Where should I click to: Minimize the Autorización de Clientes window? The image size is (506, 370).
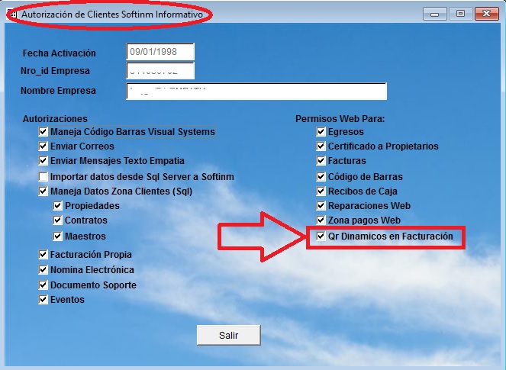tap(435, 14)
